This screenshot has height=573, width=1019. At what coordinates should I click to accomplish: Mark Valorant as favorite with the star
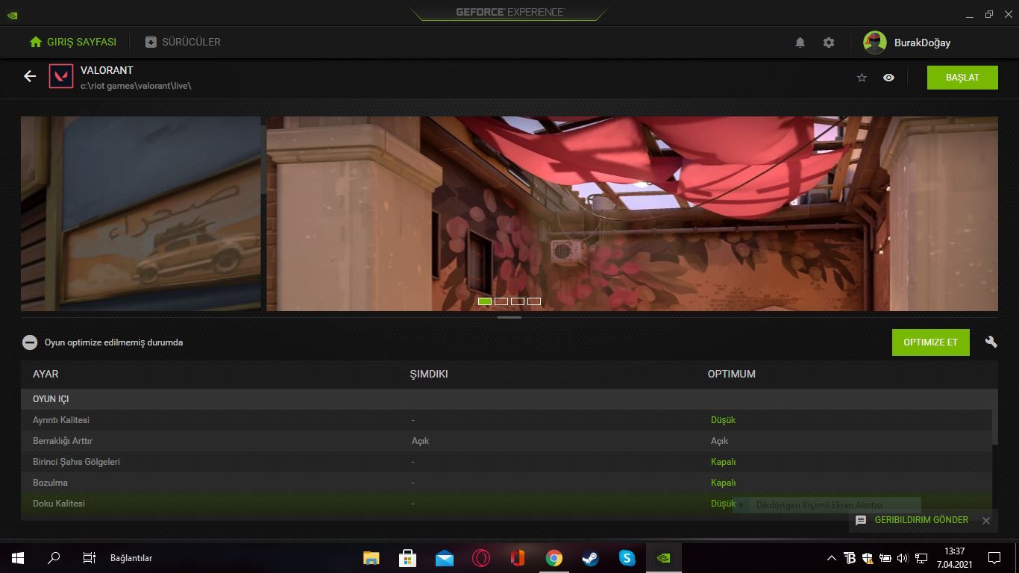point(862,78)
